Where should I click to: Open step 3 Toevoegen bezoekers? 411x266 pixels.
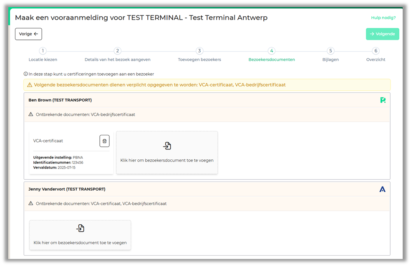coord(199,51)
